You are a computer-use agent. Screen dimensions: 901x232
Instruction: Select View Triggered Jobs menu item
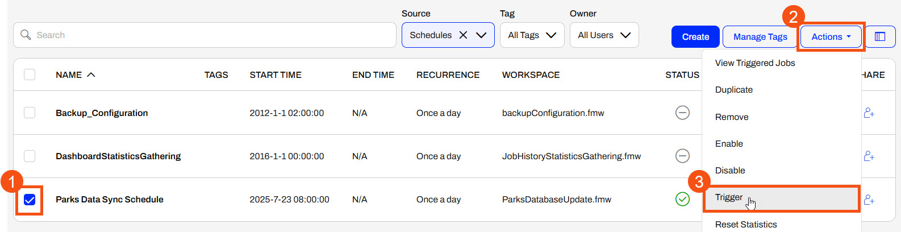(754, 63)
